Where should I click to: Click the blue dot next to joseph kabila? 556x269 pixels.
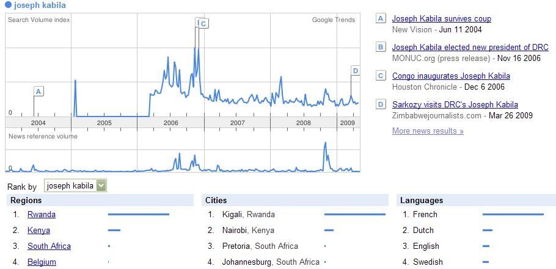tap(9, 5)
